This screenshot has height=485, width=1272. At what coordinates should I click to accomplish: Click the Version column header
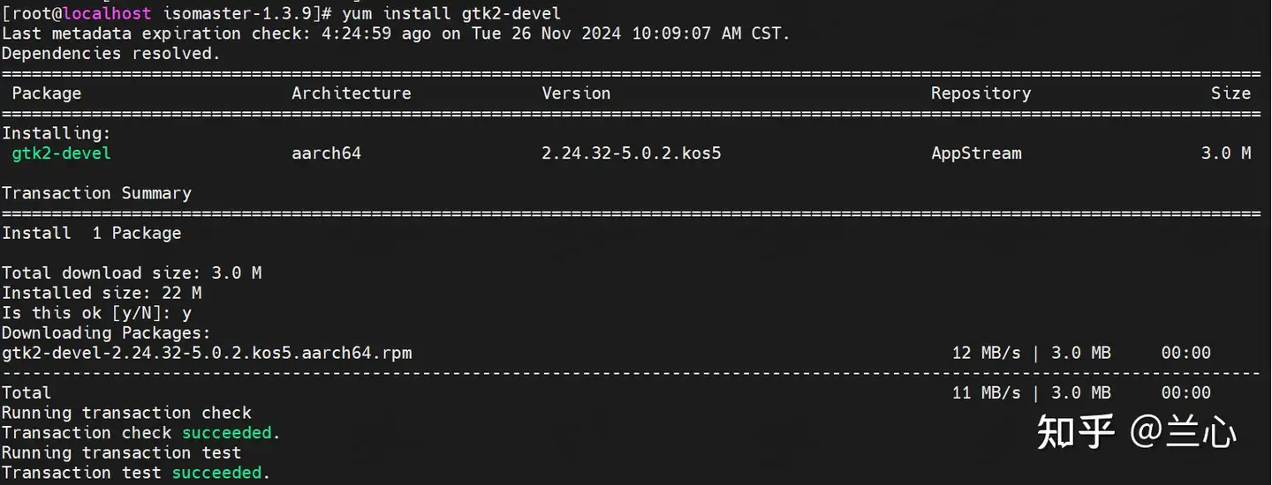[x=576, y=93]
